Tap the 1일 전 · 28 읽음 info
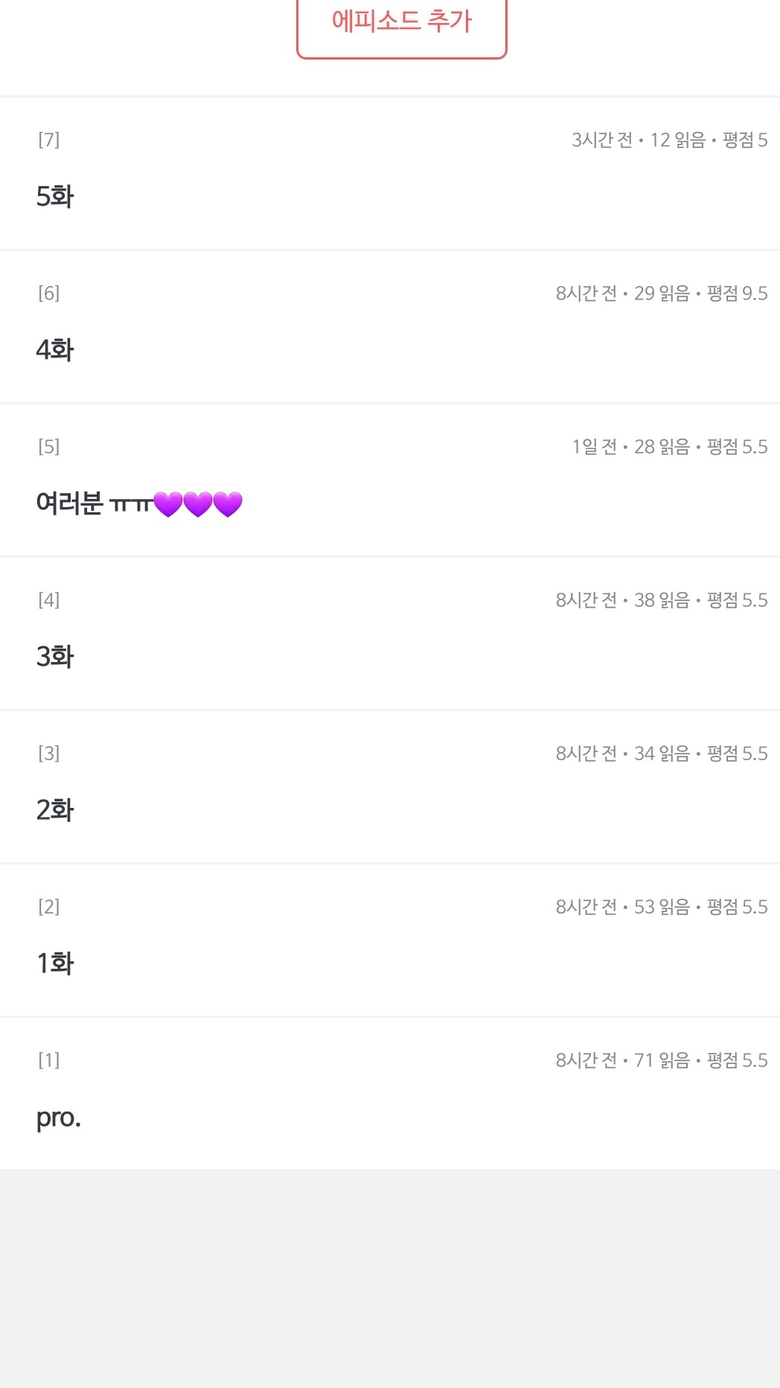 tap(630, 447)
